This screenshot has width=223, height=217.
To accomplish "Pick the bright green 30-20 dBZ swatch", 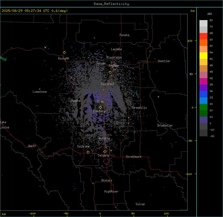I will [203, 107].
